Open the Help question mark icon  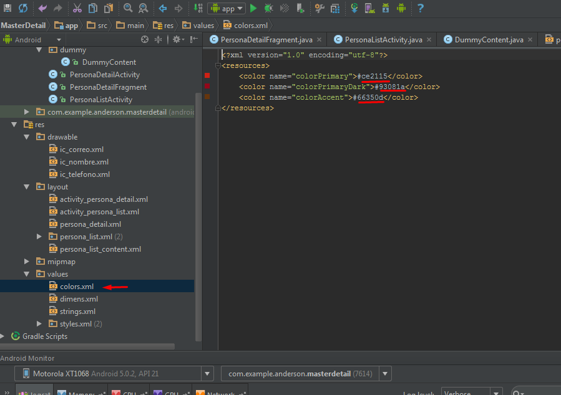[x=420, y=8]
